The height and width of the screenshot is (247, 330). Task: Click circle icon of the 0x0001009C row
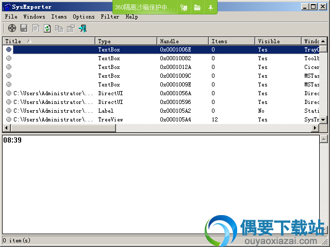tap(9, 76)
